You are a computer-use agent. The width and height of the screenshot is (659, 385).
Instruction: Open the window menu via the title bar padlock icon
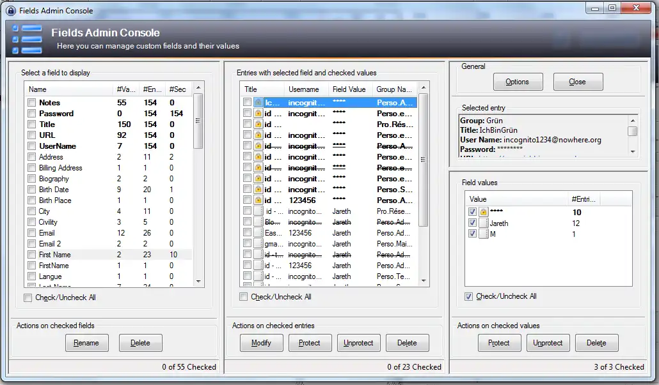click(x=11, y=10)
